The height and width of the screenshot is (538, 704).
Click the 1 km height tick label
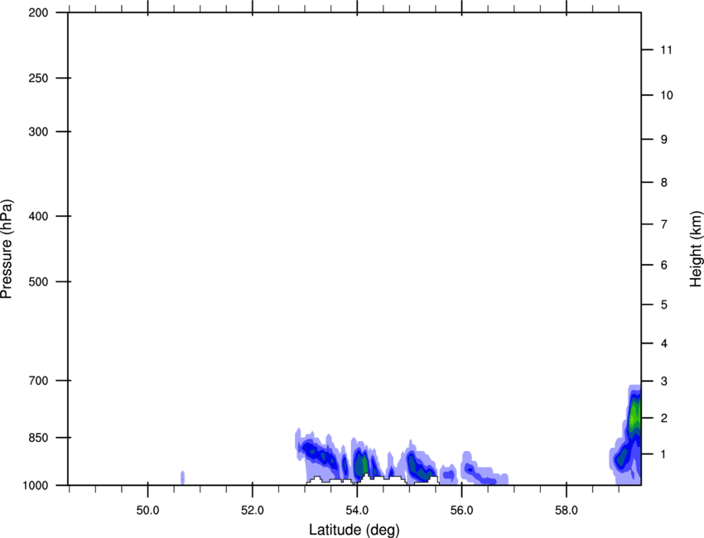pos(663,454)
